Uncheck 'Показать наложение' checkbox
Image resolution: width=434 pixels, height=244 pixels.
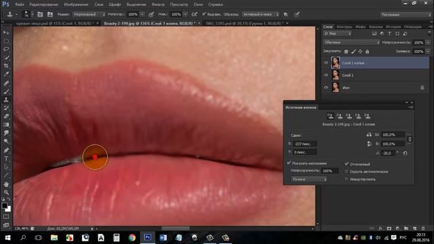[289, 163]
